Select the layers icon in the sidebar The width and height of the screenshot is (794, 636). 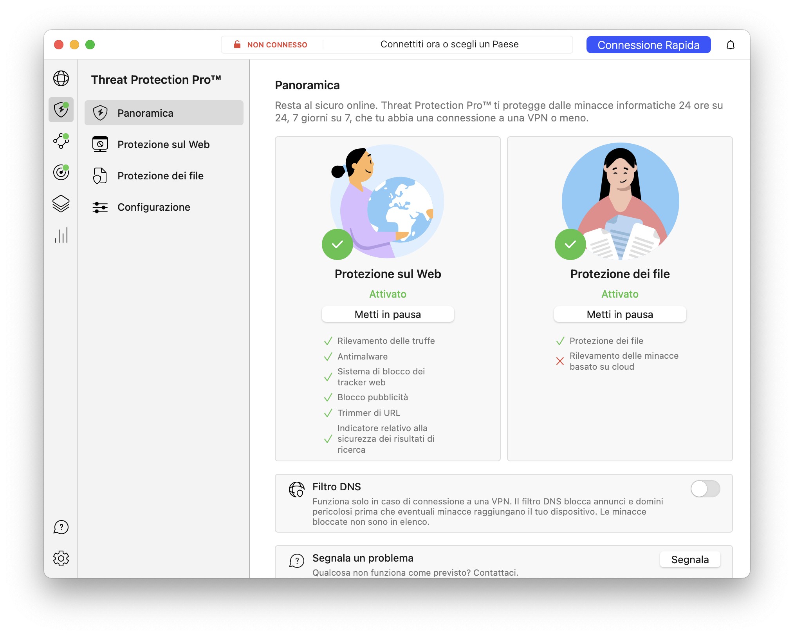(61, 204)
